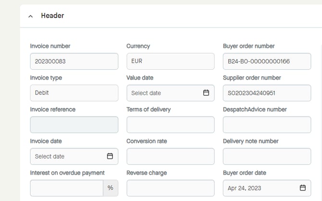This screenshot has height=201, width=322.
Task: Click the Terms of delivery label
Action: [x=149, y=109]
